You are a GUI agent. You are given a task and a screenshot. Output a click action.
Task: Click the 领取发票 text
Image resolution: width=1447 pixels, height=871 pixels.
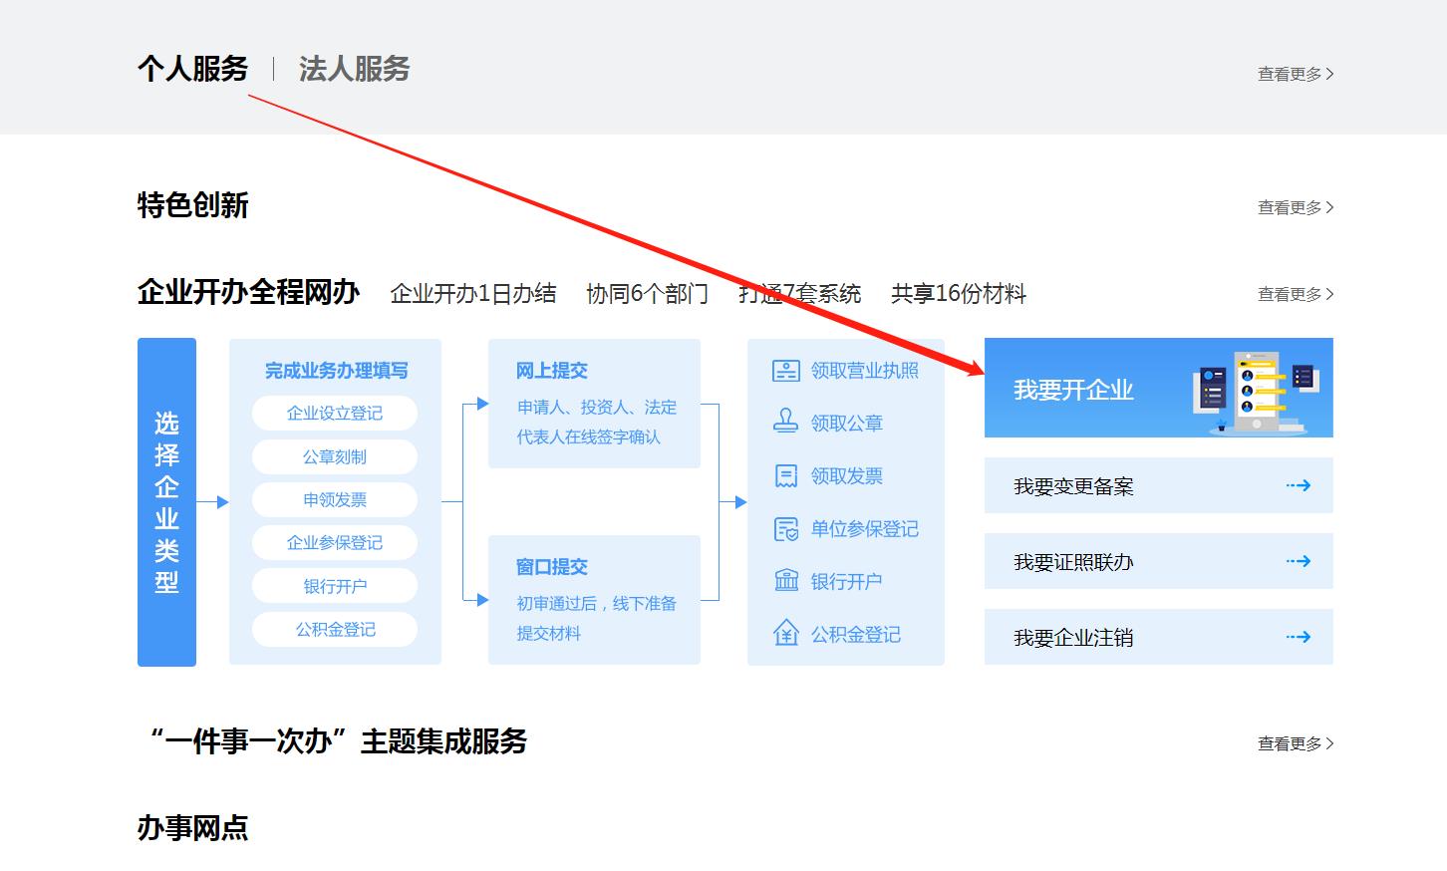tap(847, 476)
